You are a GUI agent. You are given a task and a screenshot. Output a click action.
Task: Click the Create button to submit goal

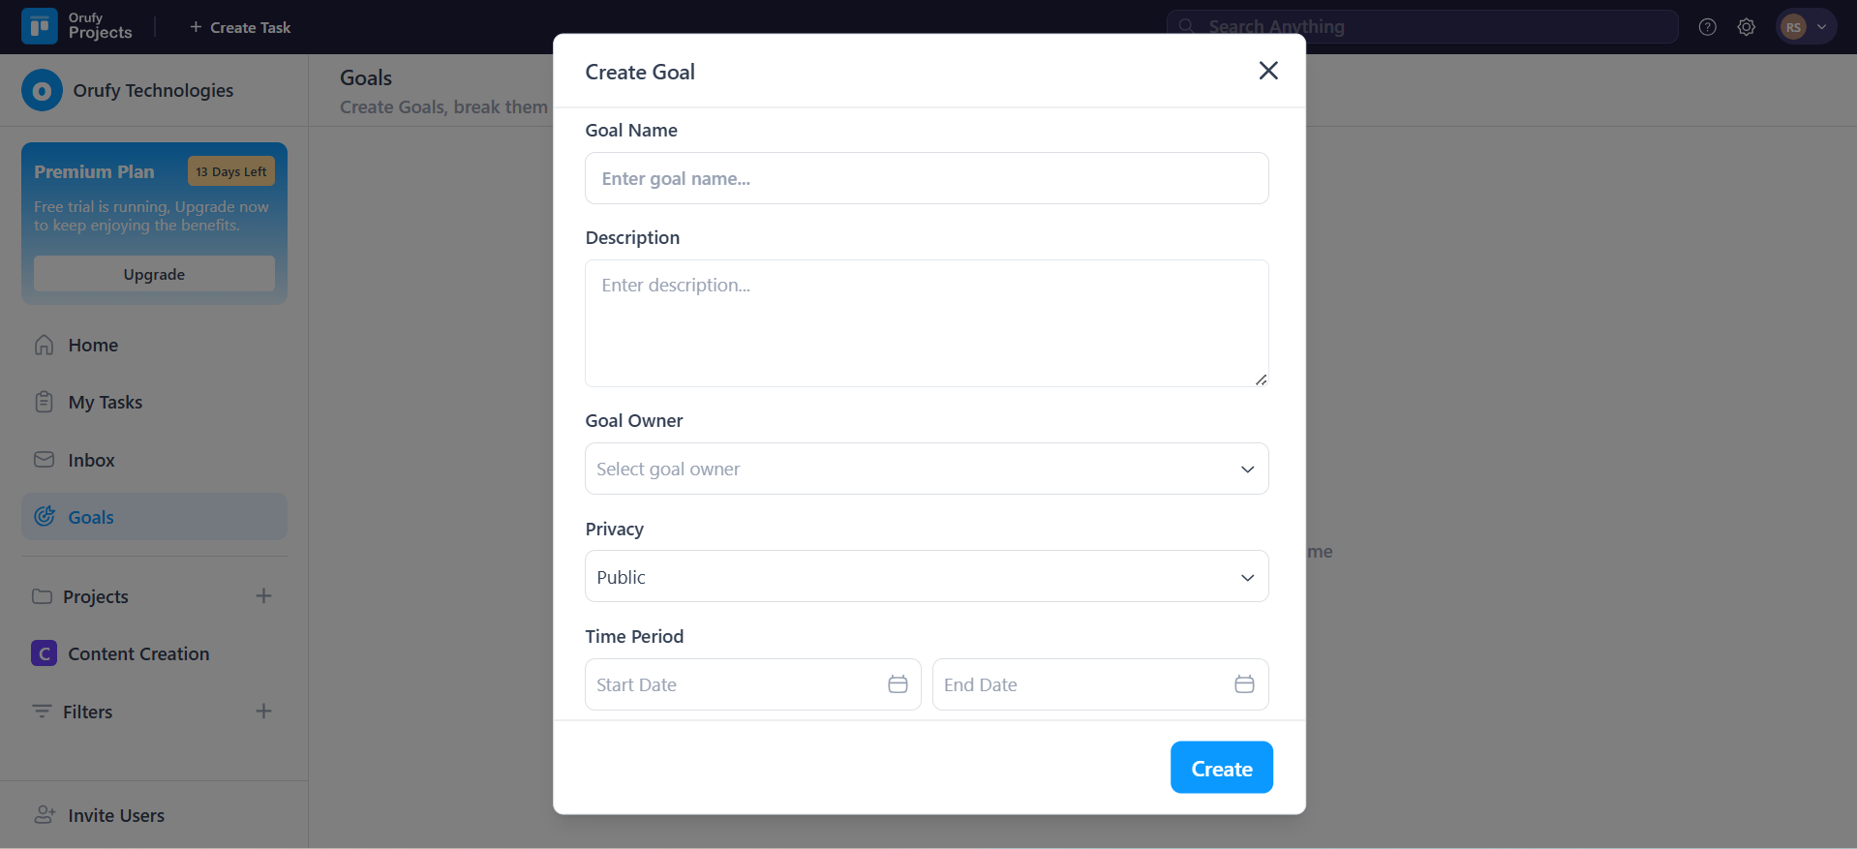[1221, 767]
